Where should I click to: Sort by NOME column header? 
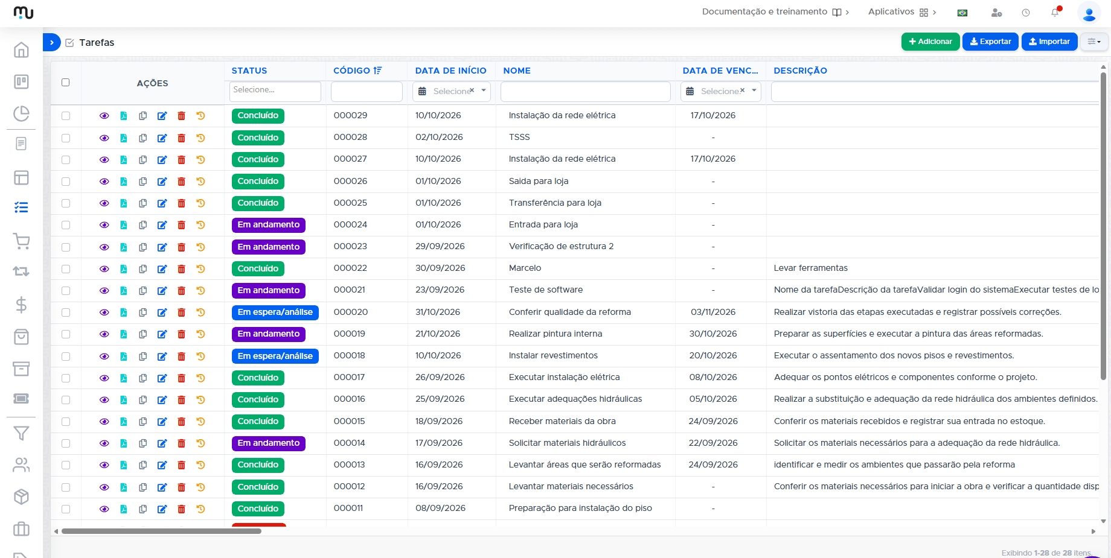(517, 71)
